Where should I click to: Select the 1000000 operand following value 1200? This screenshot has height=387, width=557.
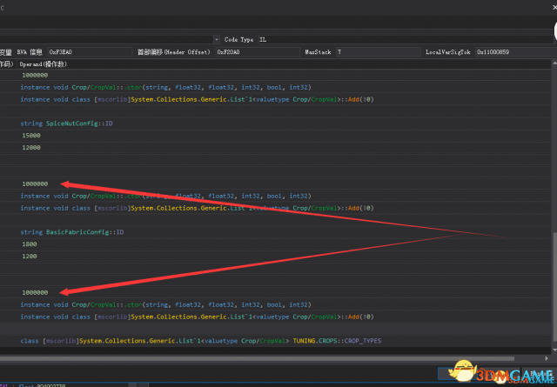(x=35, y=292)
